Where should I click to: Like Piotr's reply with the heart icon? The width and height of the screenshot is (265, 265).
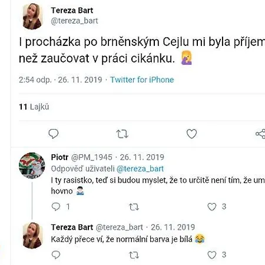(212, 207)
